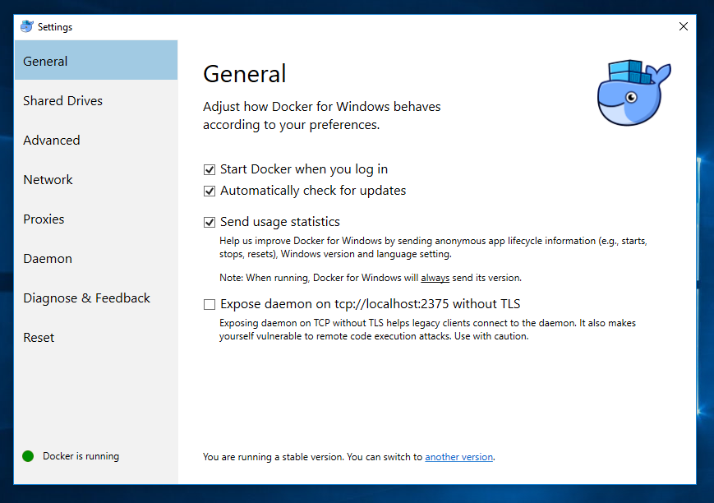Click the Docker whale icon in title bar

(x=27, y=27)
